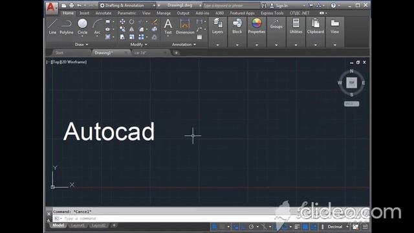The image size is (414, 233).
Task: Switch to the Annotate ribbon tab
Action: (103, 13)
